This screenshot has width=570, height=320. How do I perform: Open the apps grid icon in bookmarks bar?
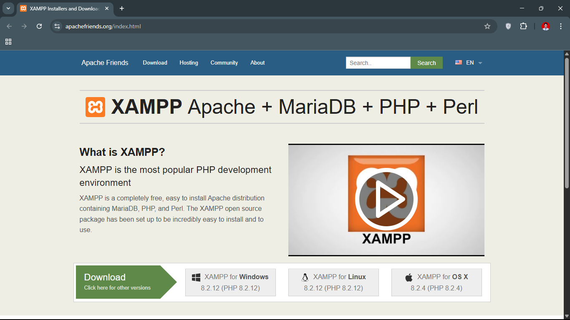[8, 42]
